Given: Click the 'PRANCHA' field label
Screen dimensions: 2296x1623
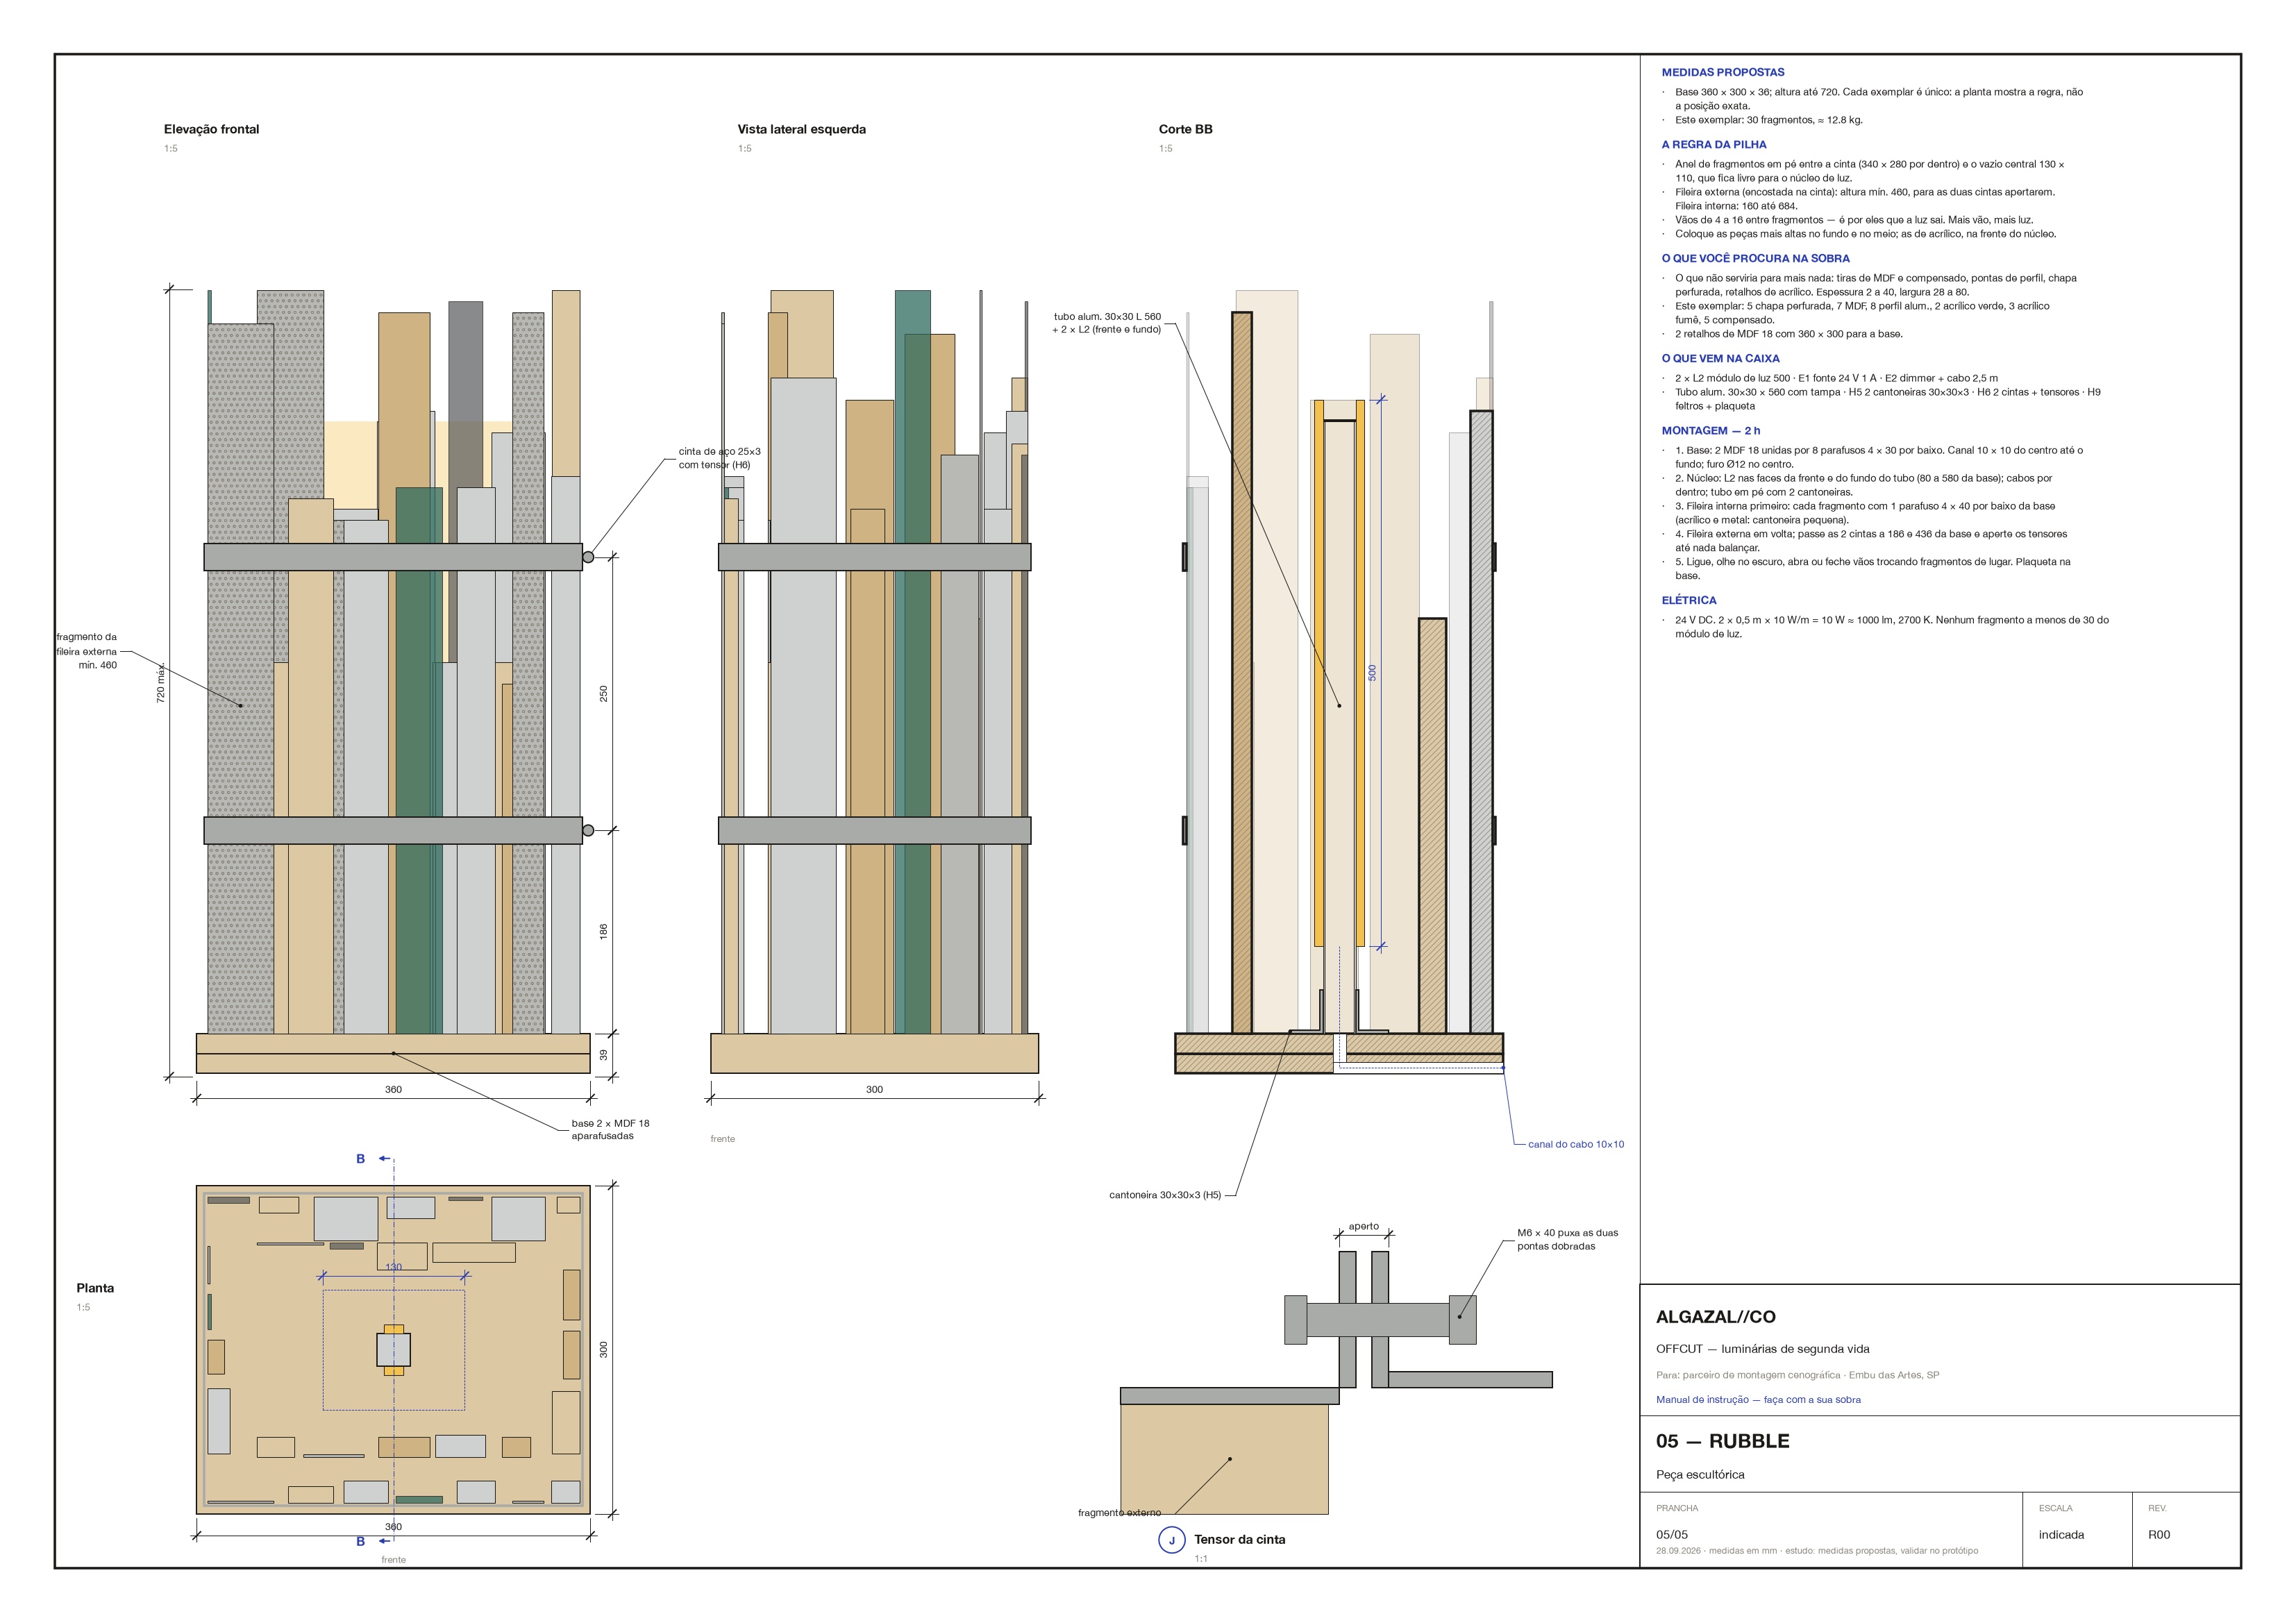Looking at the screenshot, I should click(x=1677, y=1508).
